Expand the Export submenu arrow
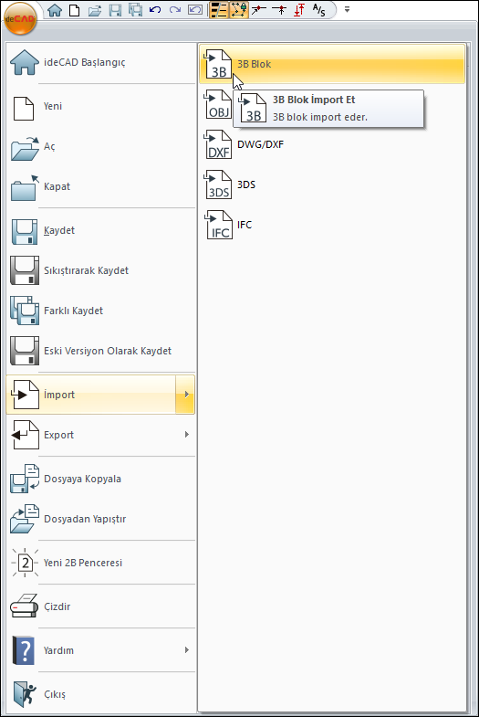Image resolution: width=479 pixels, height=717 pixels. [x=186, y=435]
